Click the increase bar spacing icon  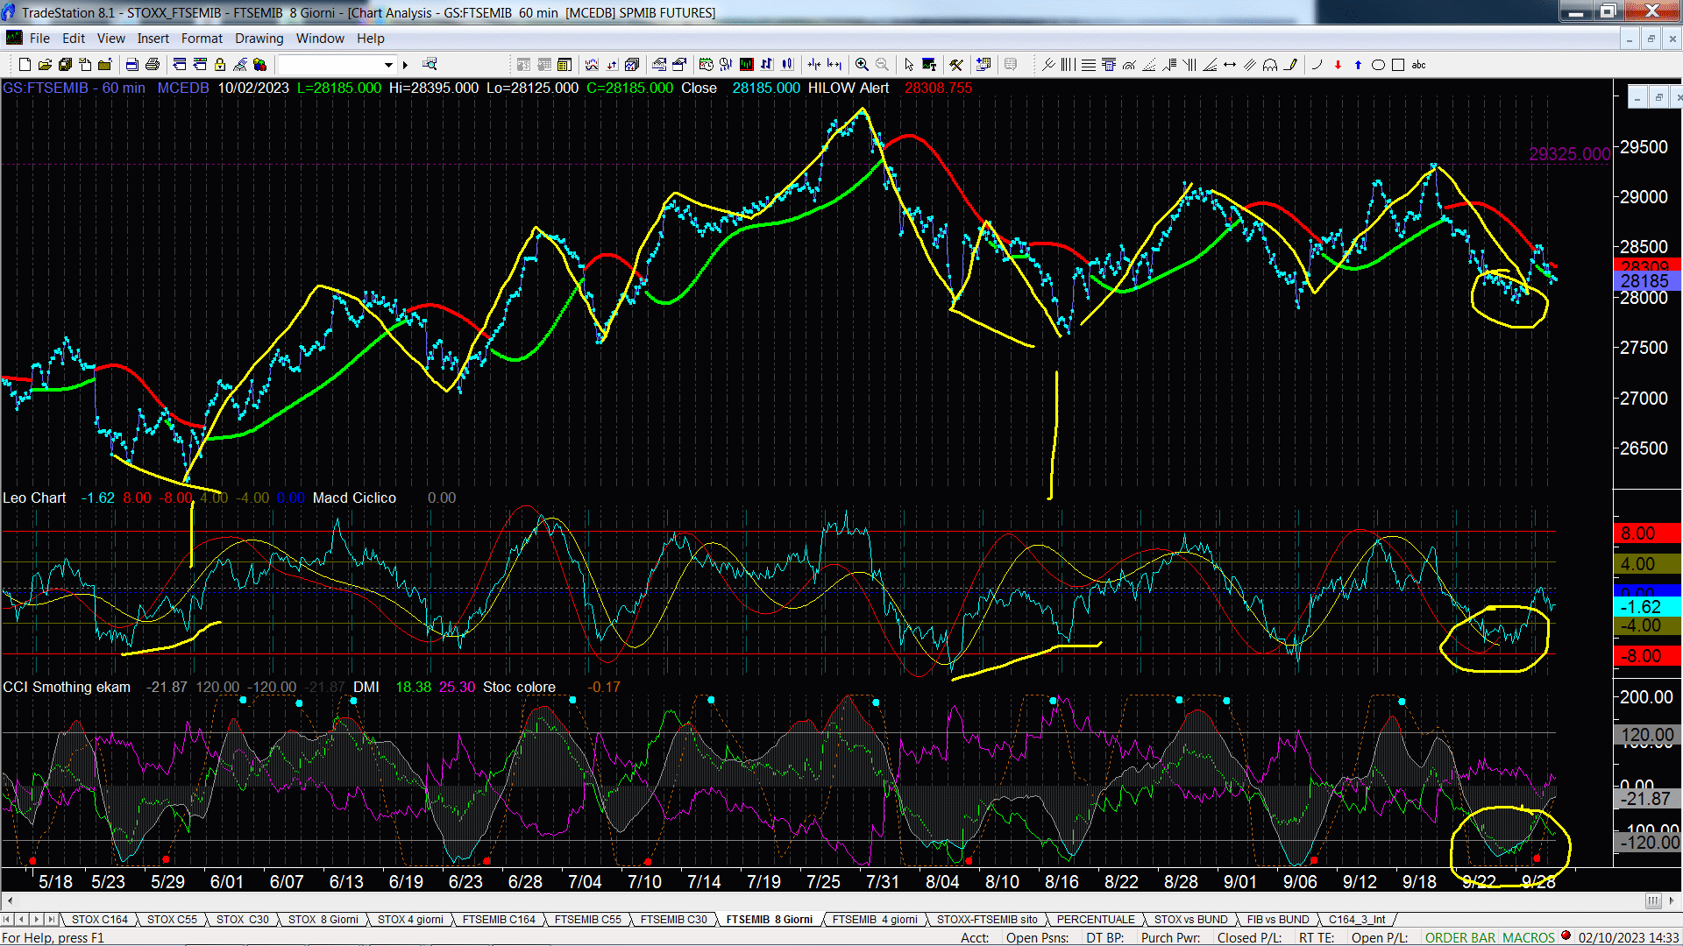[834, 65]
